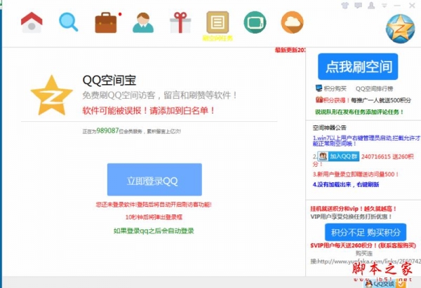Click the 挂机就送积分和vip red text
The width and height of the screenshot is (421, 288).
point(354,209)
